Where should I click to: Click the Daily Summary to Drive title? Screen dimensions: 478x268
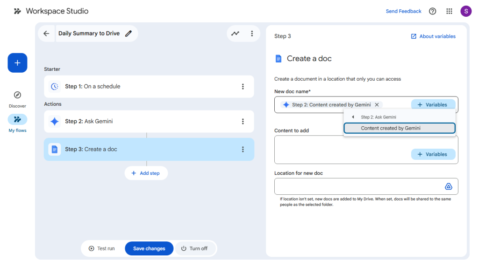pos(89,34)
